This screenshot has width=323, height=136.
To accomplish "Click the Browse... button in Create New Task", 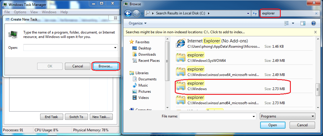I will coord(105,66).
